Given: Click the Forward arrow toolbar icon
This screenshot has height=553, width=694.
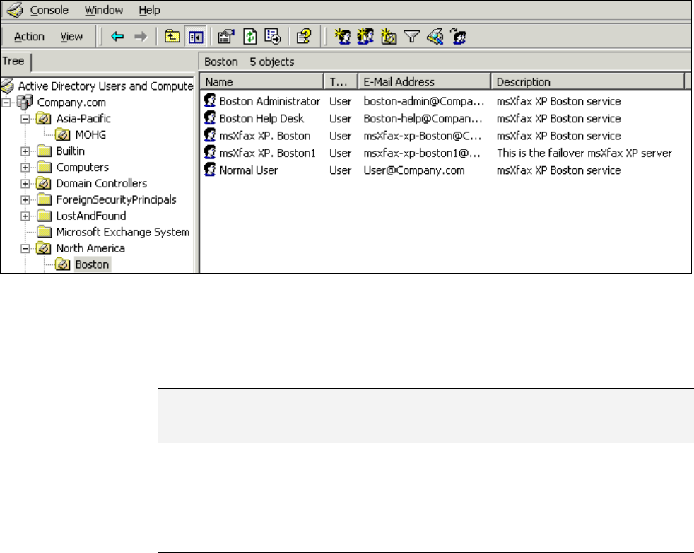Looking at the screenshot, I should (x=141, y=36).
